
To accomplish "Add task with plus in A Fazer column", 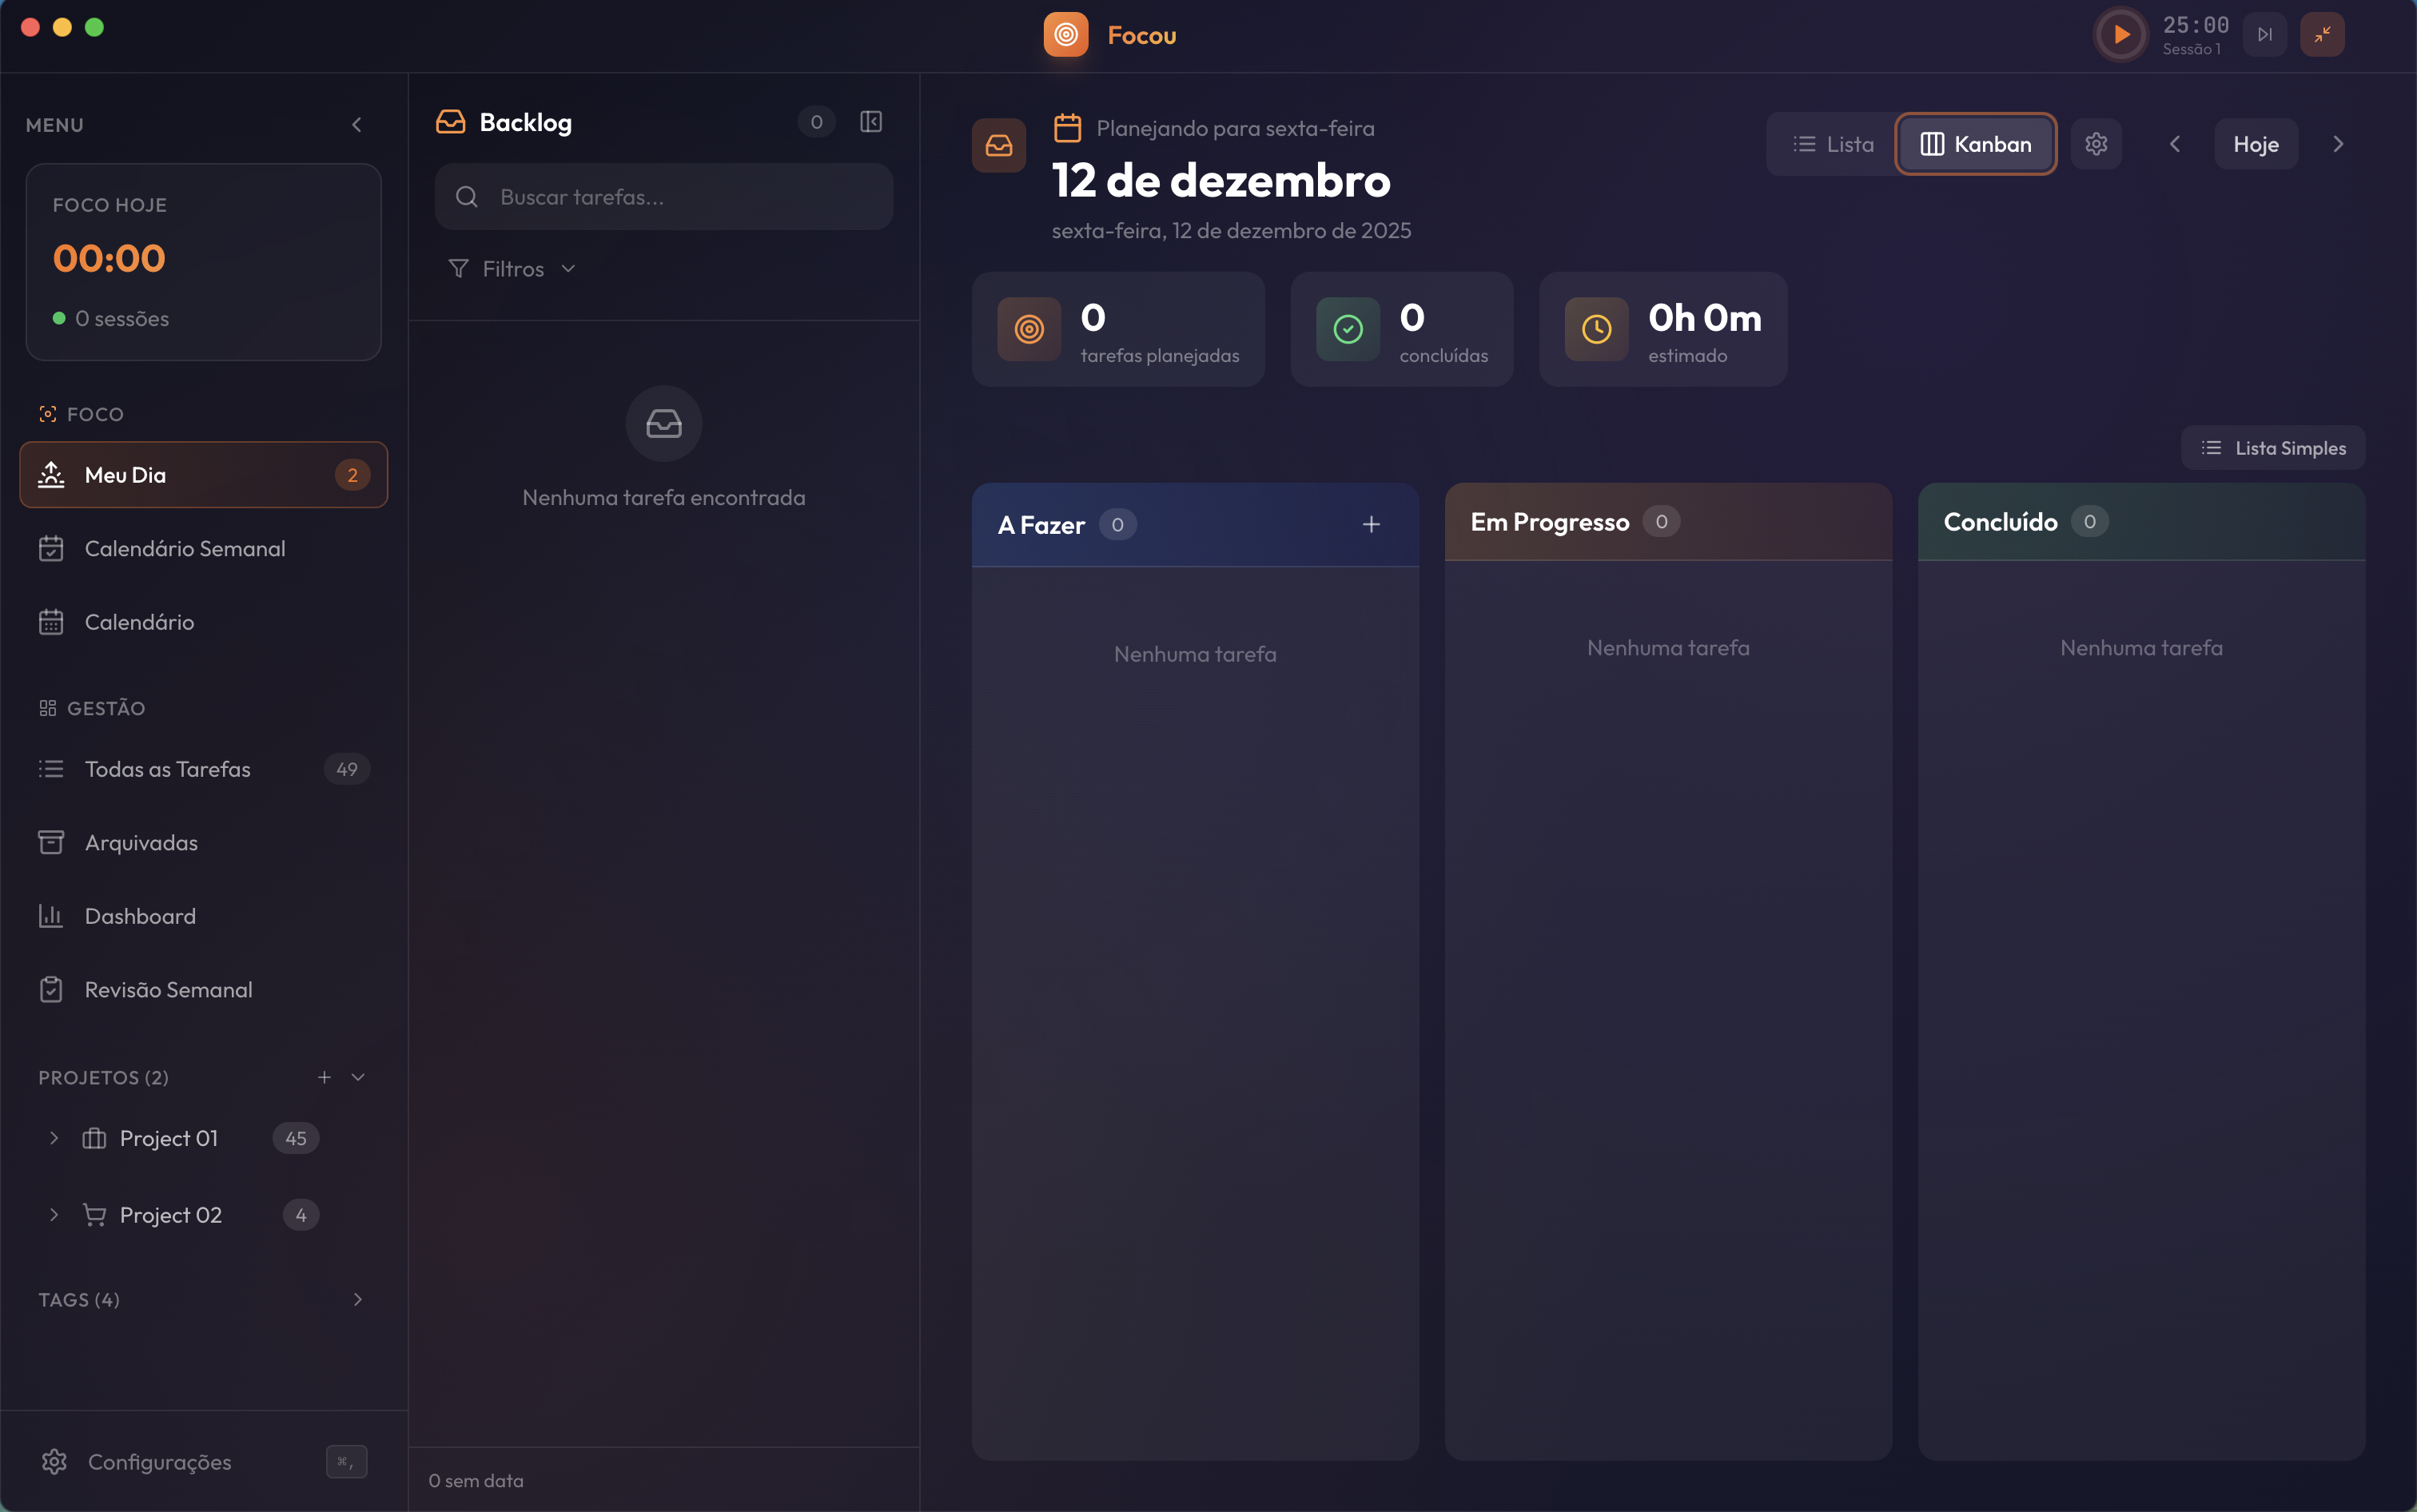I will (x=1371, y=525).
